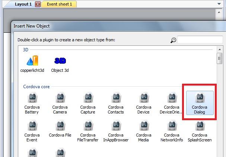The image size is (226, 157).
Task: Click the layout view scroll-up arrow
Action: (219, 13)
